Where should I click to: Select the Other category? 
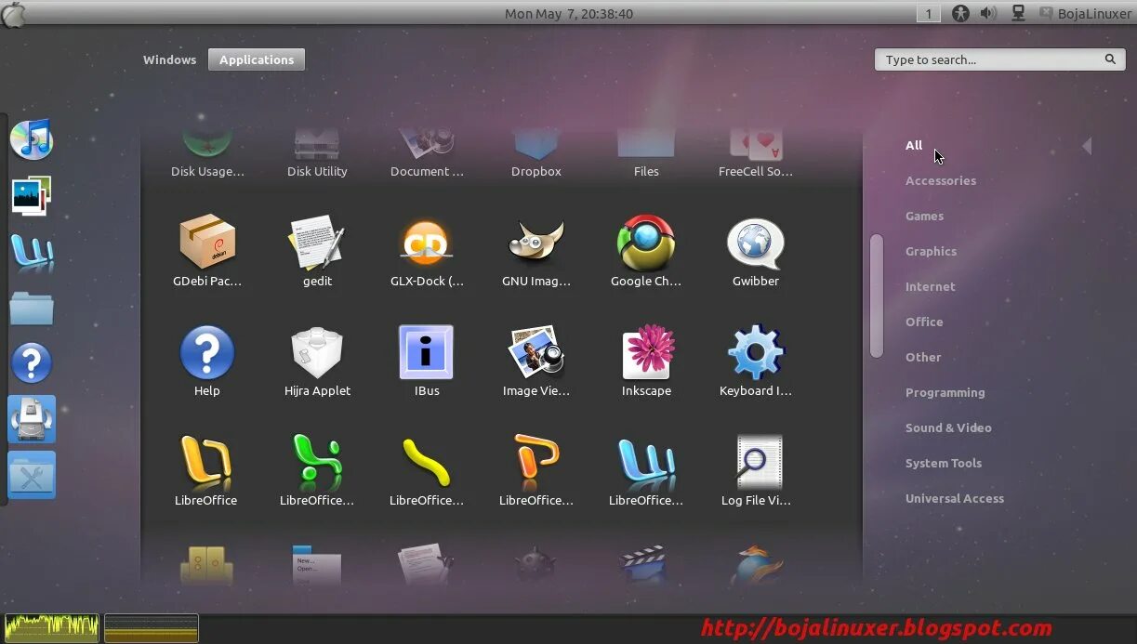pyautogui.click(x=923, y=357)
